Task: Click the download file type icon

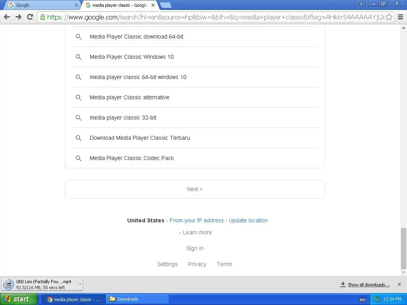Action: [8, 284]
